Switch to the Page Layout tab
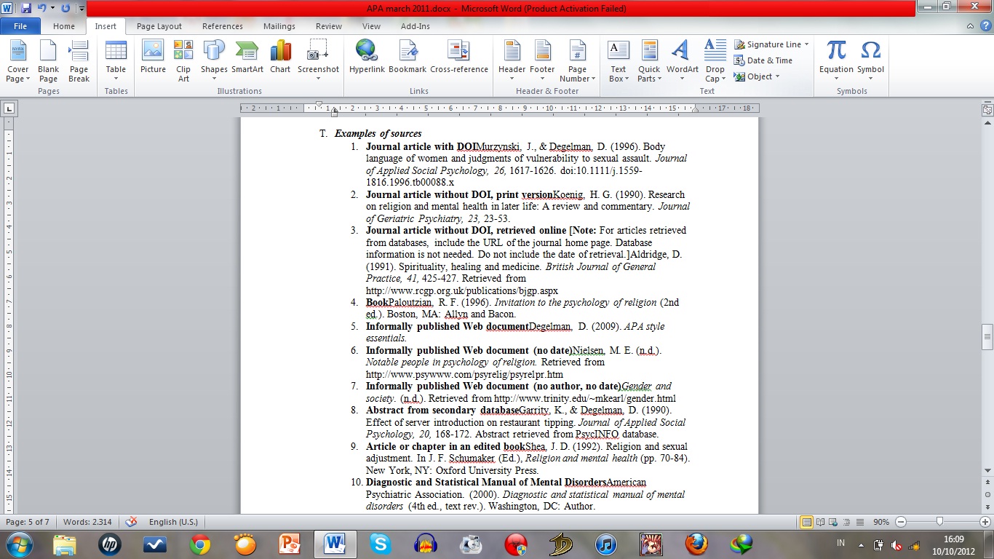This screenshot has width=994, height=559. pyautogui.click(x=159, y=26)
